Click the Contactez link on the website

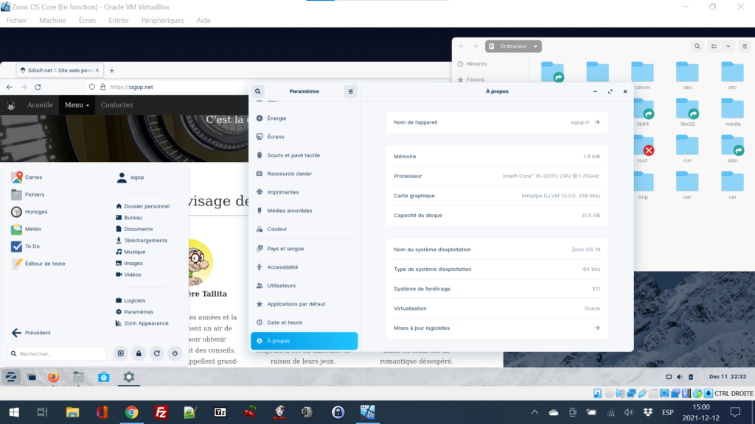coord(116,105)
